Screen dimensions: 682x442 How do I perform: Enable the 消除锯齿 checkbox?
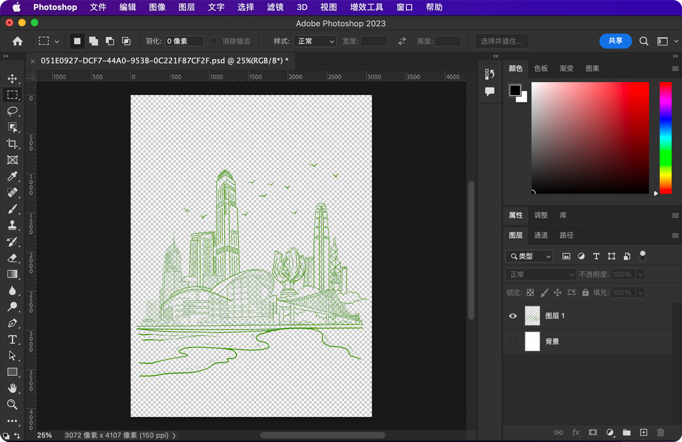[213, 41]
